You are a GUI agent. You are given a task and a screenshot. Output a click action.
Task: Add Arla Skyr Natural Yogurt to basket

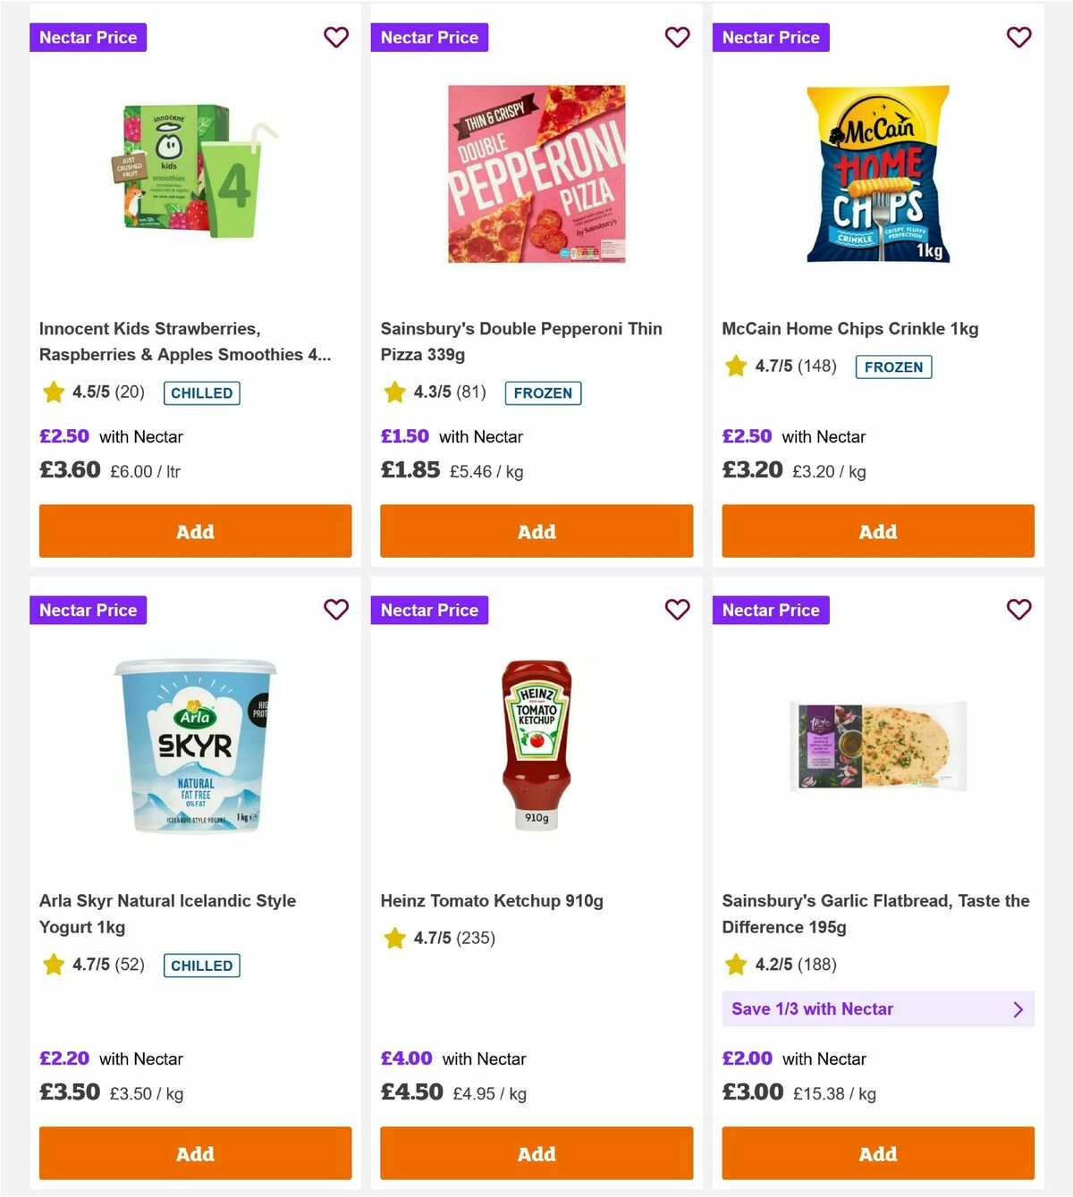tap(194, 1153)
